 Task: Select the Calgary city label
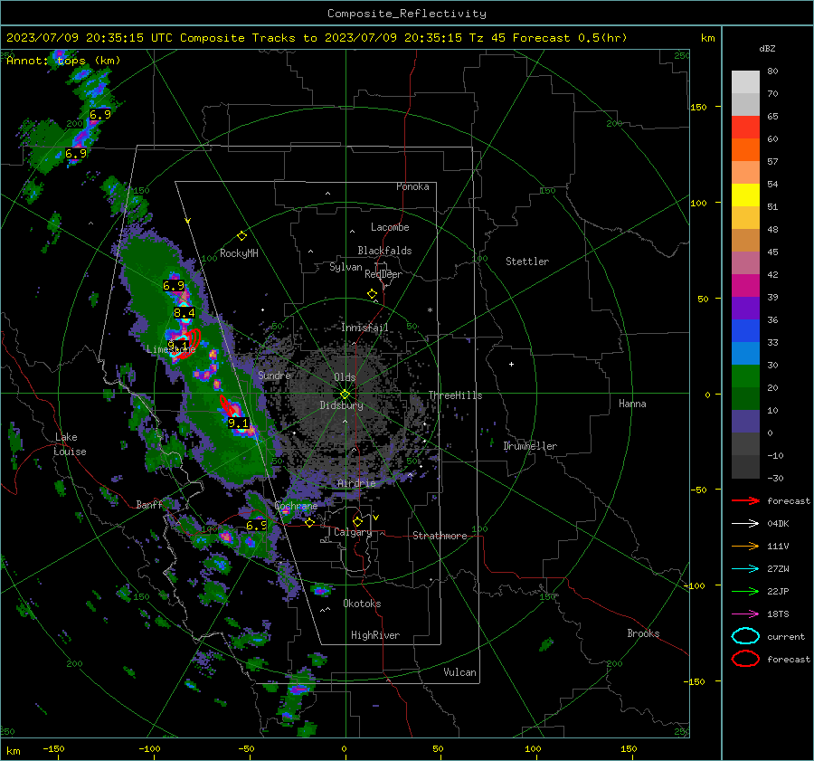pyautogui.click(x=353, y=532)
